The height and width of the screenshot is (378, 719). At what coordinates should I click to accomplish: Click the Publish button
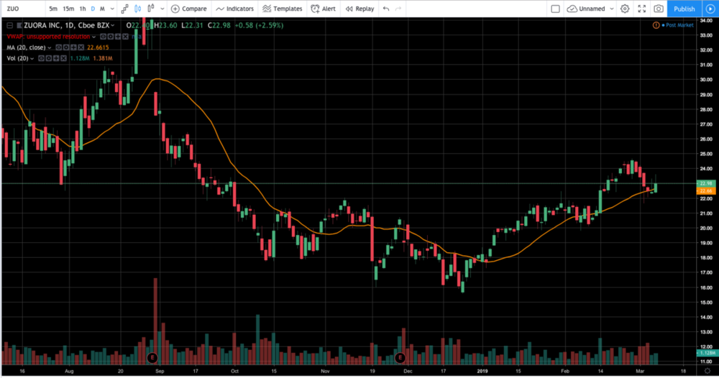pyautogui.click(x=684, y=9)
